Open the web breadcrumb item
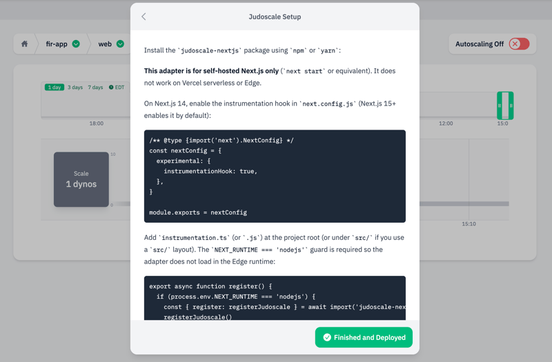Screen dimensions: 552x362 105,44
